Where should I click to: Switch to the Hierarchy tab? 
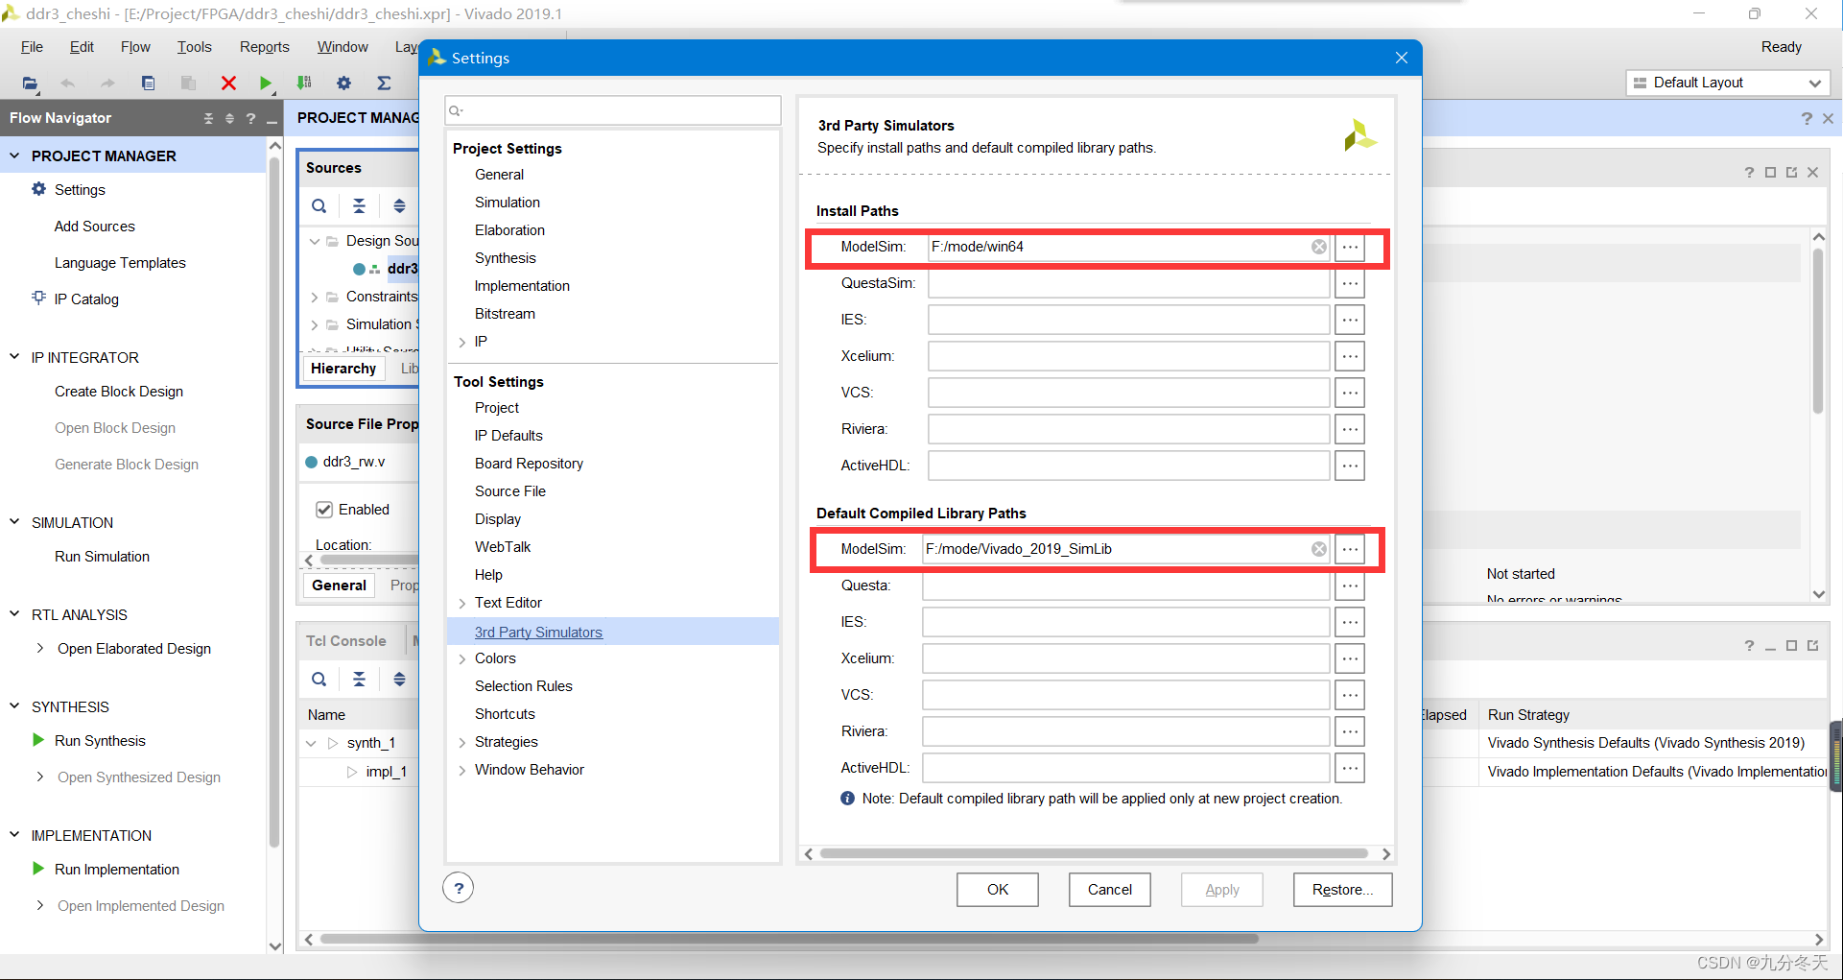pyautogui.click(x=343, y=369)
